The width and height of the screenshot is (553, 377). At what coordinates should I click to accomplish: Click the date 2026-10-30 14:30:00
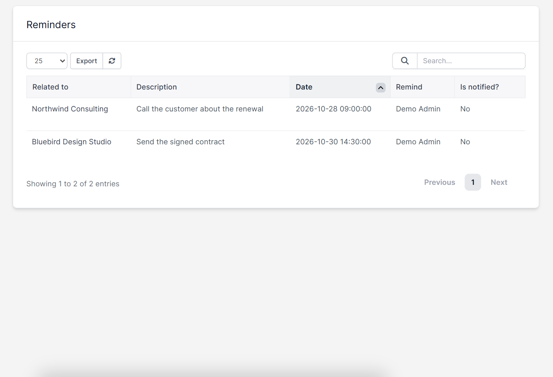(x=333, y=142)
